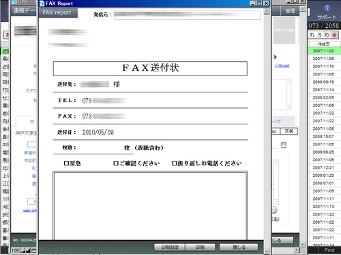341x255 pixels.
Task: Toggle the checkbox below the 天気 button
Action: pyautogui.click(x=284, y=145)
